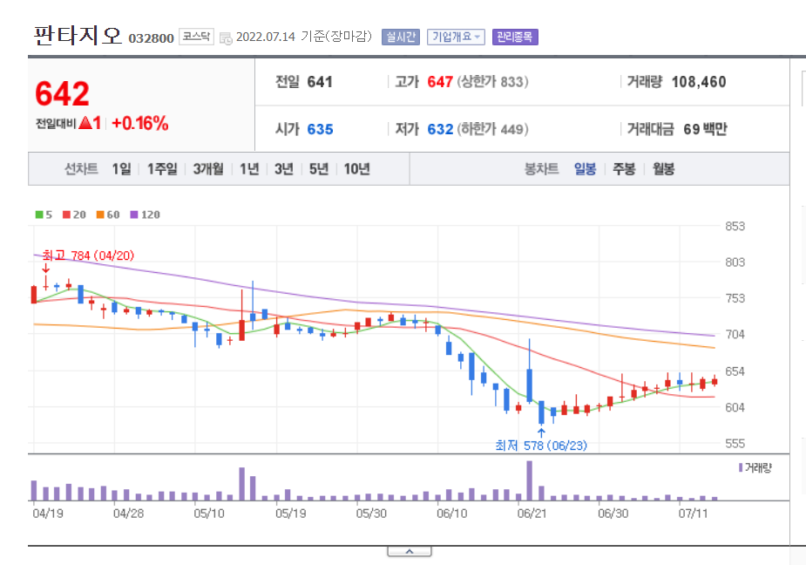Click the calendar icon beside 2022.07.14
The height and width of the screenshot is (565, 806).
[x=225, y=38]
